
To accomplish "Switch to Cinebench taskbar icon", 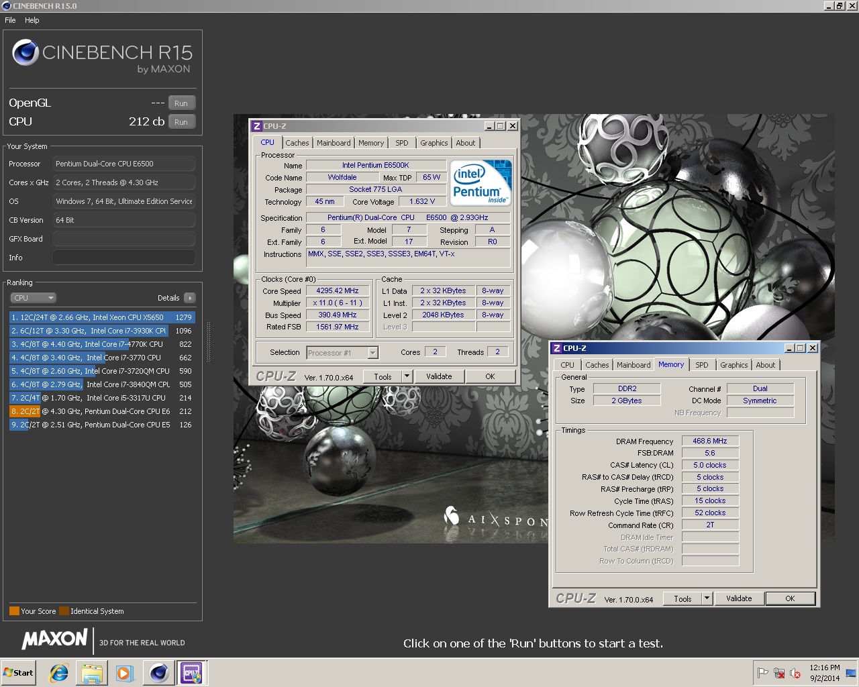I will point(159,672).
